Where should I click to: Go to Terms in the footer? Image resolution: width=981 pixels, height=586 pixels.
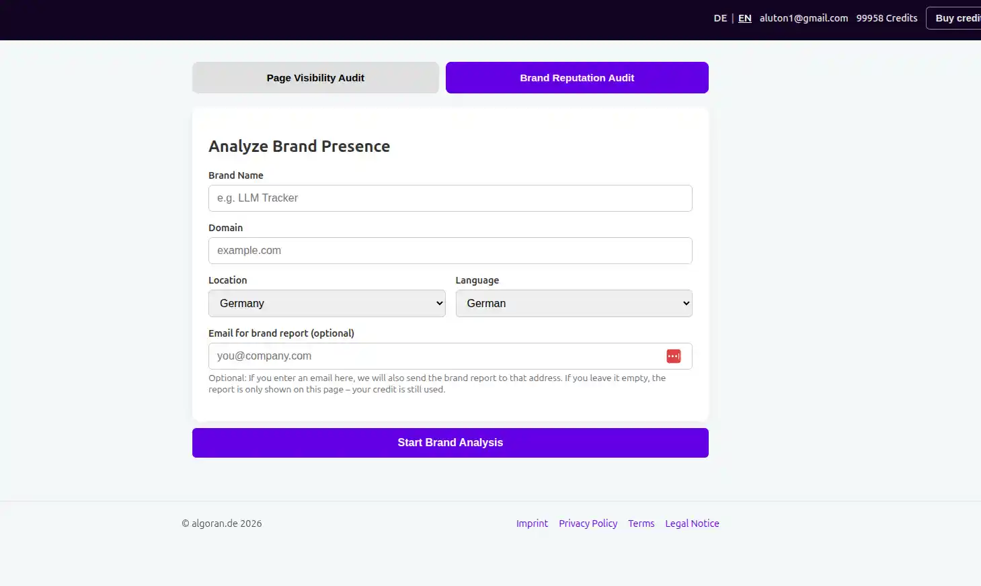641,524
